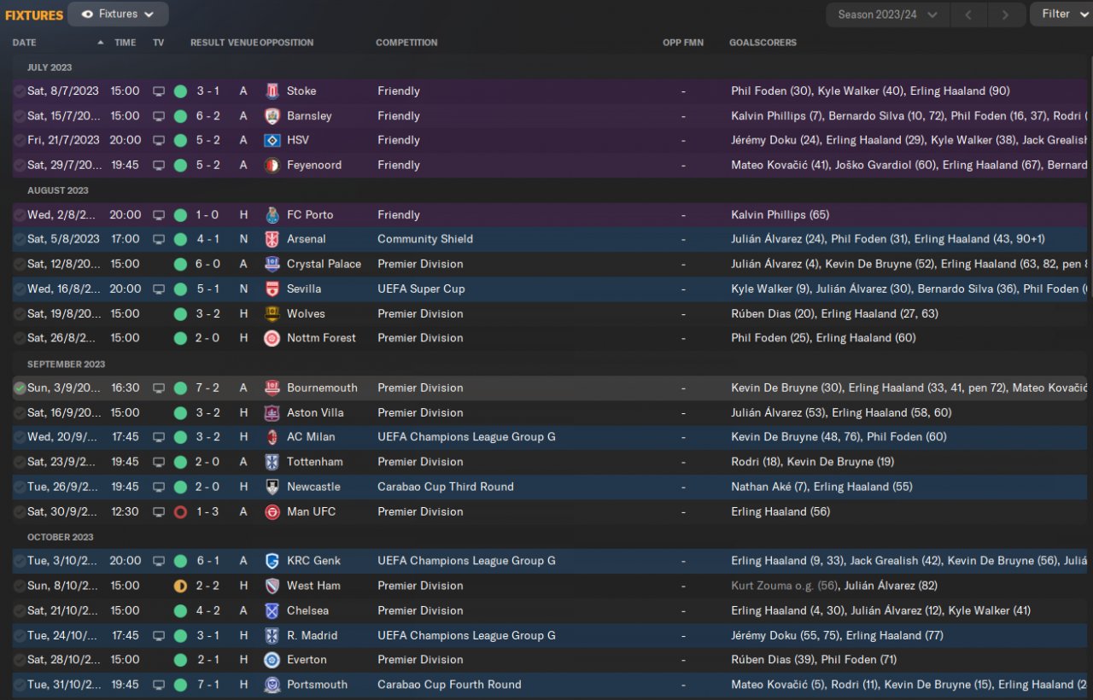
Task: Click the R. Madrid club badge
Action: click(272, 636)
